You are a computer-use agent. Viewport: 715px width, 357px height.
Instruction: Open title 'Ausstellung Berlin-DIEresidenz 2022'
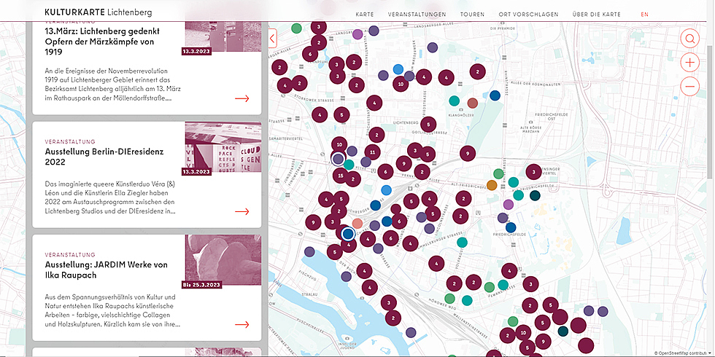pyautogui.click(x=104, y=156)
